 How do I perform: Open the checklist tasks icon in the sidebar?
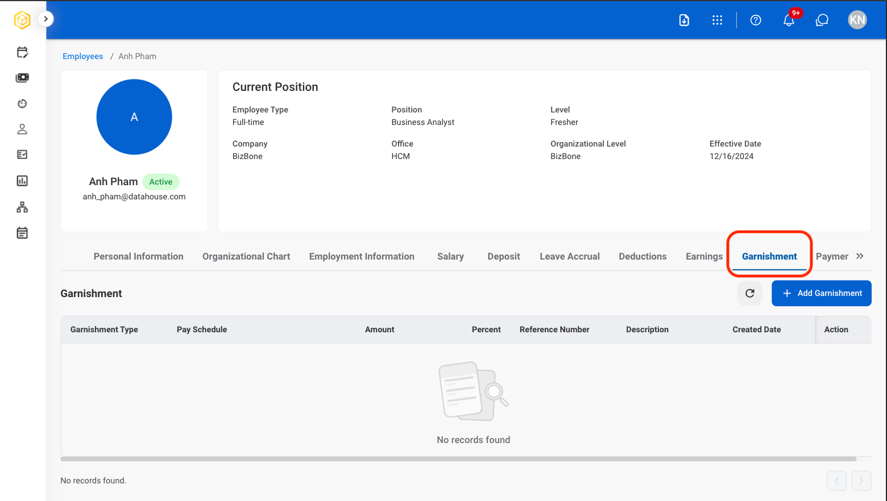(22, 155)
